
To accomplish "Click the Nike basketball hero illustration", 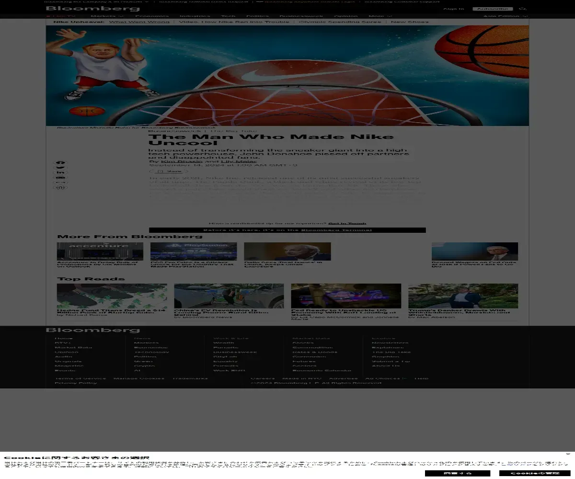I will [x=287, y=76].
